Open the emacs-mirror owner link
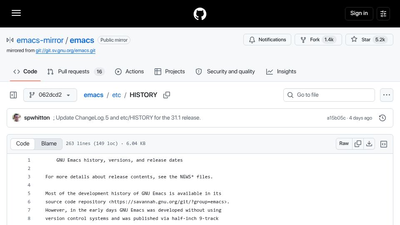This screenshot has height=225, width=400. pos(40,40)
